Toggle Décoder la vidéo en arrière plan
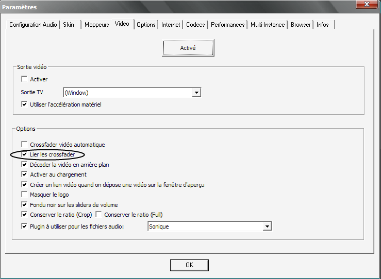The height and width of the screenshot is (279, 381). pyautogui.click(x=24, y=165)
